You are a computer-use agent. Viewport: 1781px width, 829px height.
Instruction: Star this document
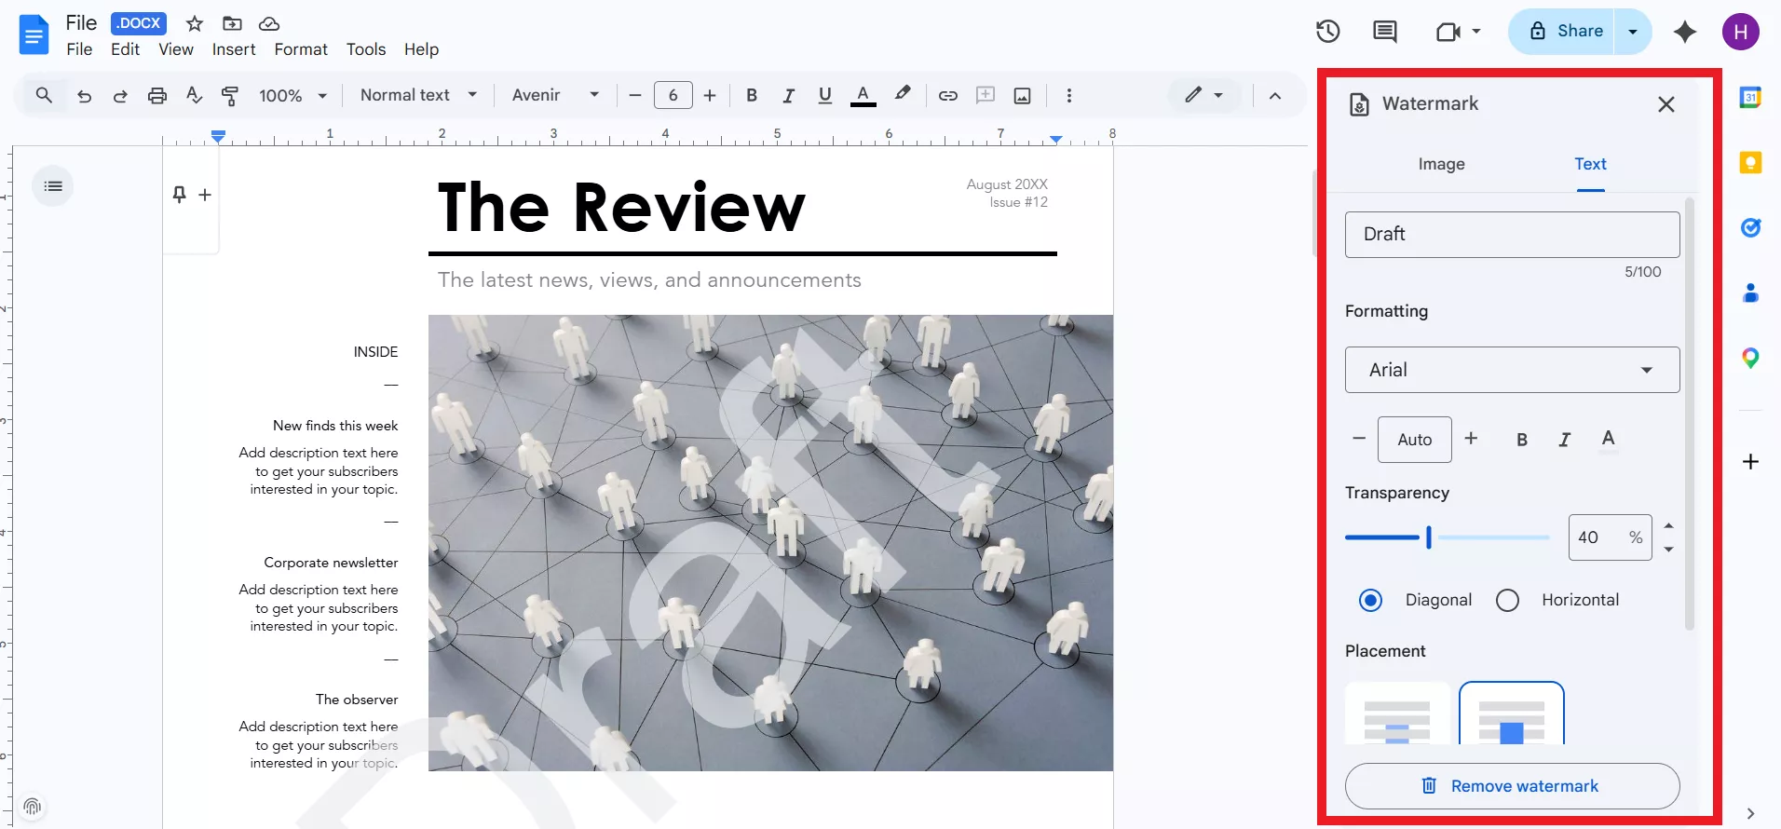[195, 23]
